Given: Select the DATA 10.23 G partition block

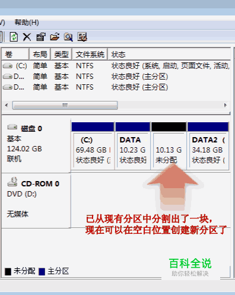Looking at the screenshot, I should [132, 146].
